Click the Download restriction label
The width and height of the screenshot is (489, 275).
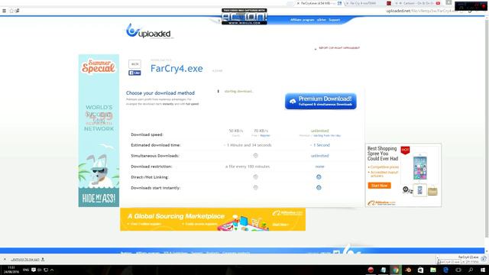151,167
